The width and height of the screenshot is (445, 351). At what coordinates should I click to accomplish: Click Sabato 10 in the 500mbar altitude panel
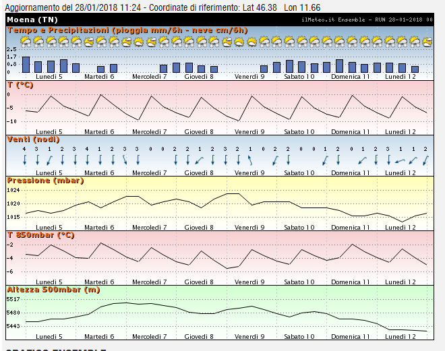(x=299, y=337)
